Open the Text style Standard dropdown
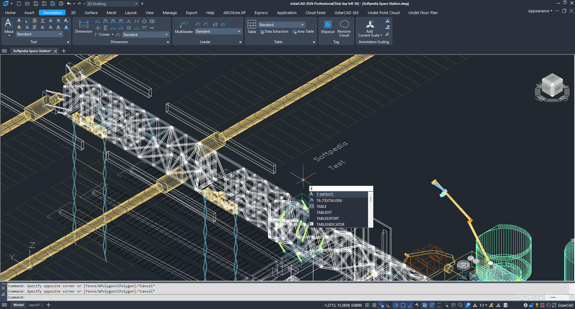The width and height of the screenshot is (575, 309). [x=39, y=34]
